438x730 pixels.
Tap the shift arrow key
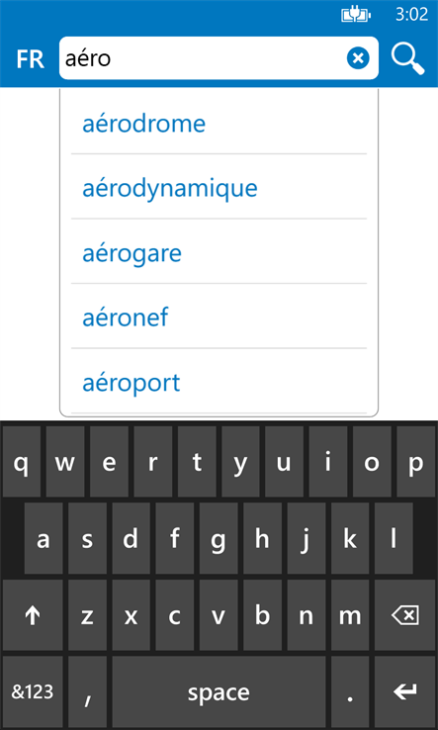point(33,615)
